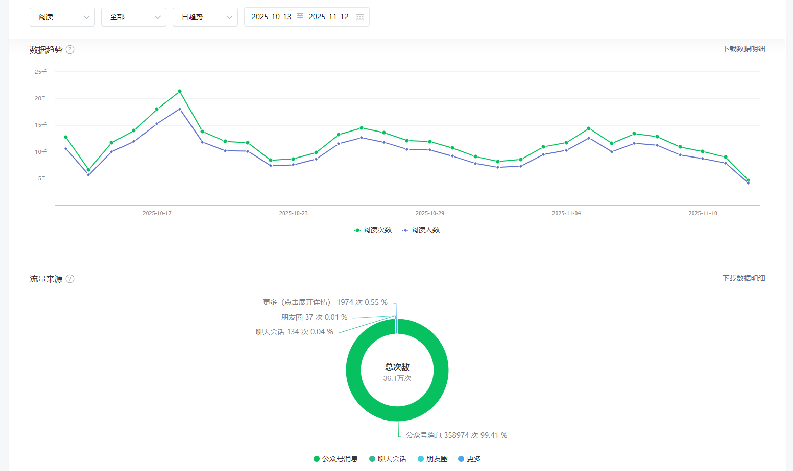Image resolution: width=793 pixels, height=471 pixels.
Task: Click help icon beside 数据趋势 title
Action: [x=70, y=49]
